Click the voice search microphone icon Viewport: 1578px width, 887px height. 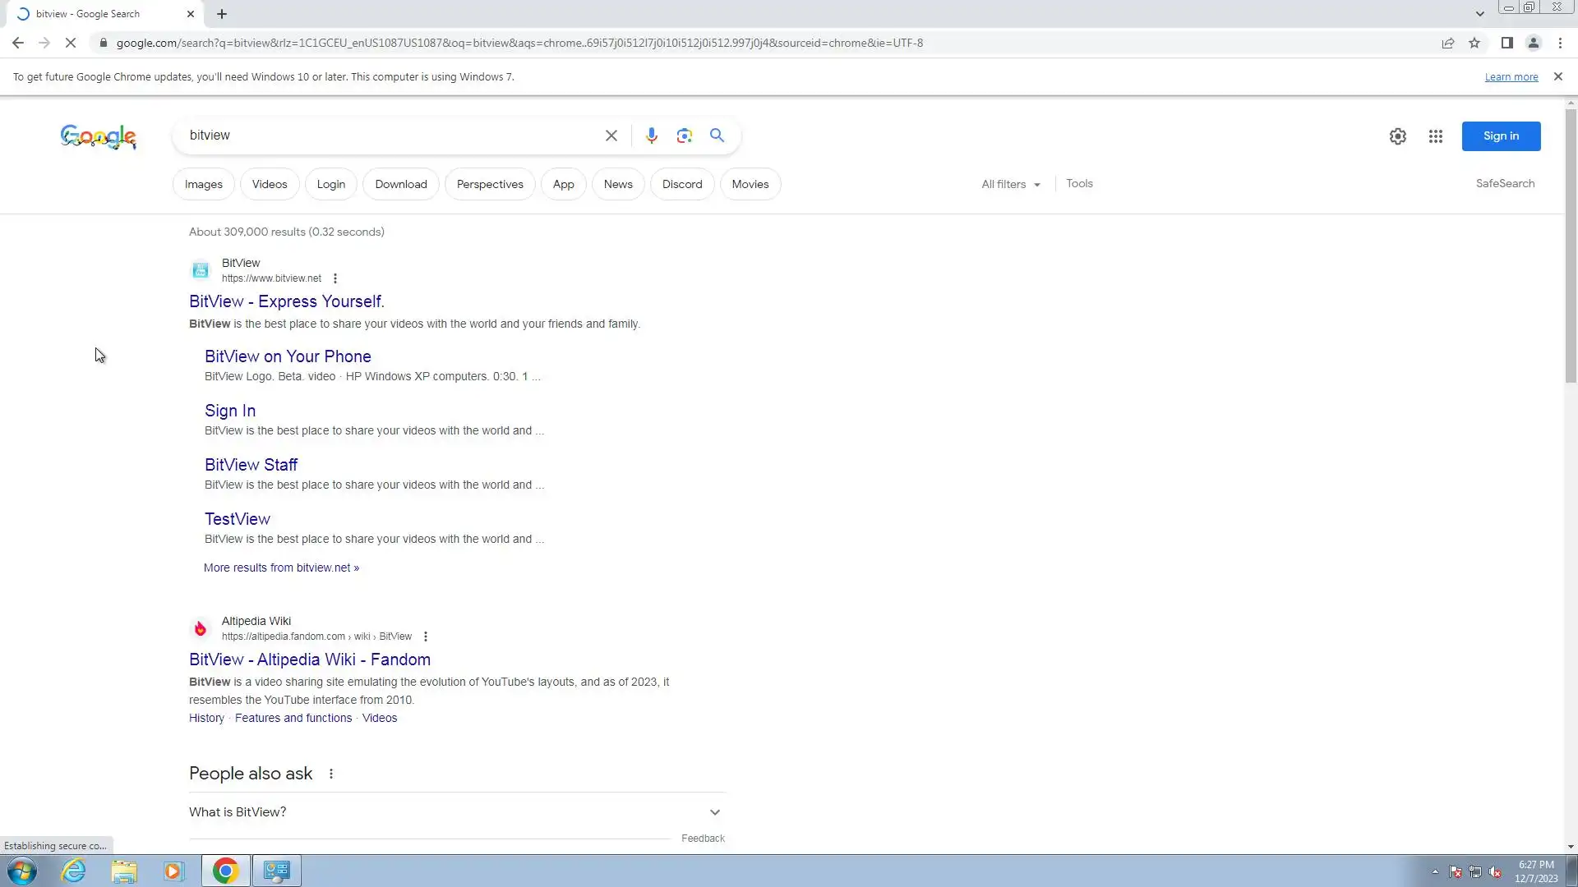651,136
